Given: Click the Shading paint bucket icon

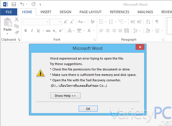Looking at the screenshot, I should pyautogui.click(x=148, y=31).
